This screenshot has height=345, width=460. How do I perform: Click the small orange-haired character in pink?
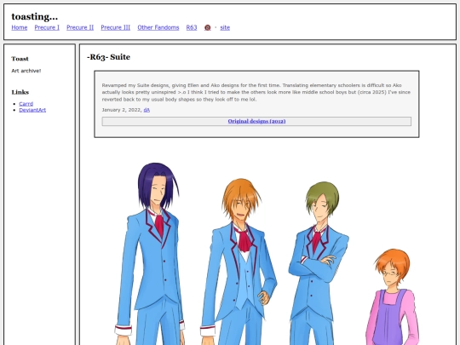(393, 297)
